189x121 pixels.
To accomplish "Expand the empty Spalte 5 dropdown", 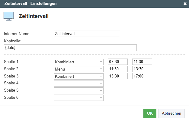I will coord(78,91).
